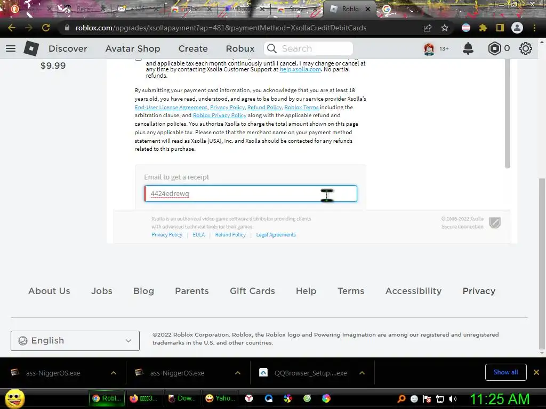The image size is (546, 409).
Task: Bookmark this page with the star
Action: pyautogui.click(x=445, y=28)
